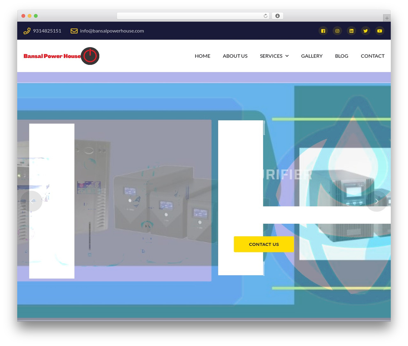Expand the Services dropdown chevron
The image size is (408, 346).
[x=287, y=56]
